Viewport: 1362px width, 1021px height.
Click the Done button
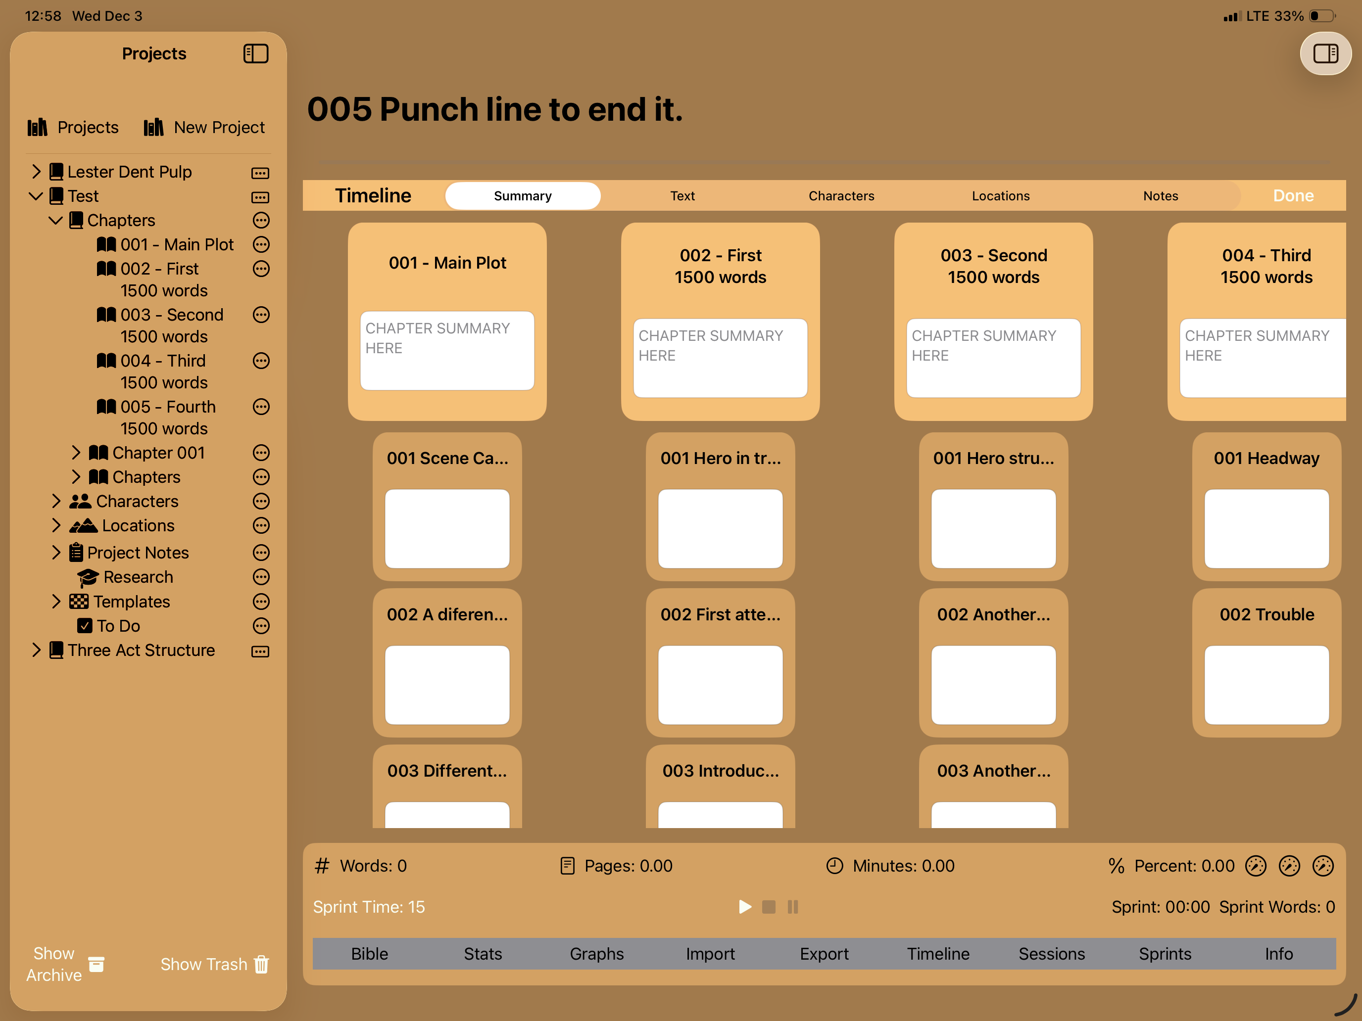pyautogui.click(x=1293, y=196)
